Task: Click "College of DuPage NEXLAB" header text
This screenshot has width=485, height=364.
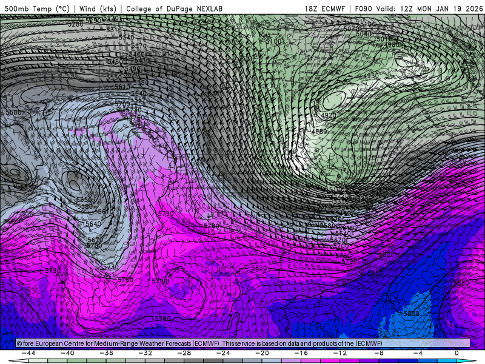Action: point(174,8)
